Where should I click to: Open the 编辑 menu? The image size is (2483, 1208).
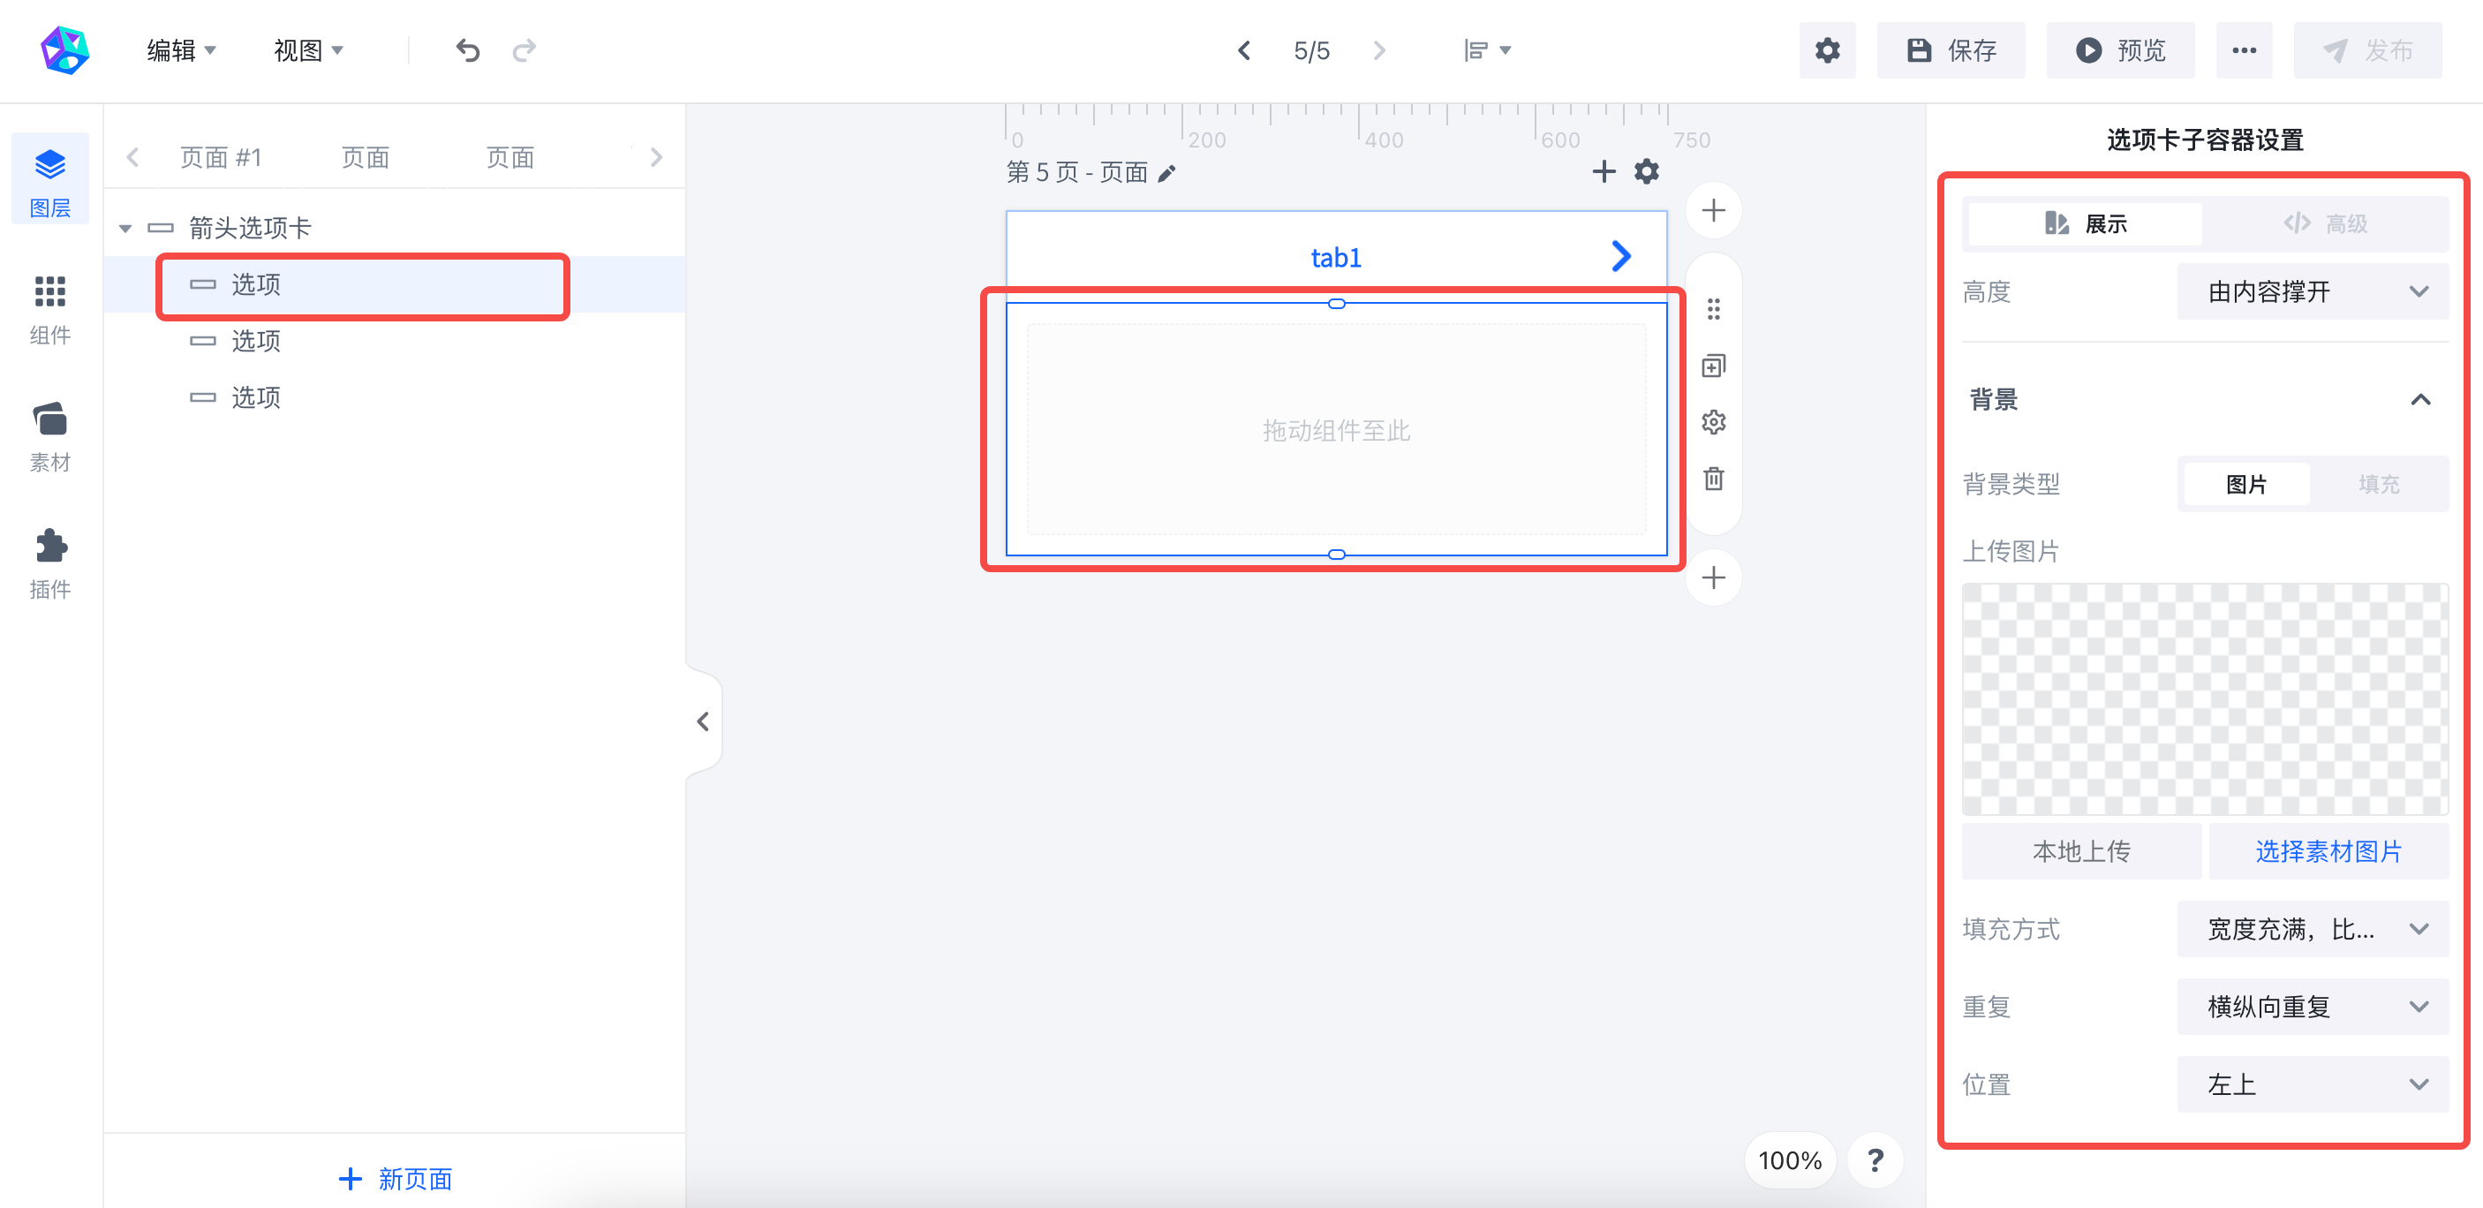[181, 50]
